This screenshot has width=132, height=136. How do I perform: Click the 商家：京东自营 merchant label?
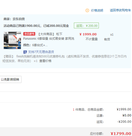click(x=14, y=19)
